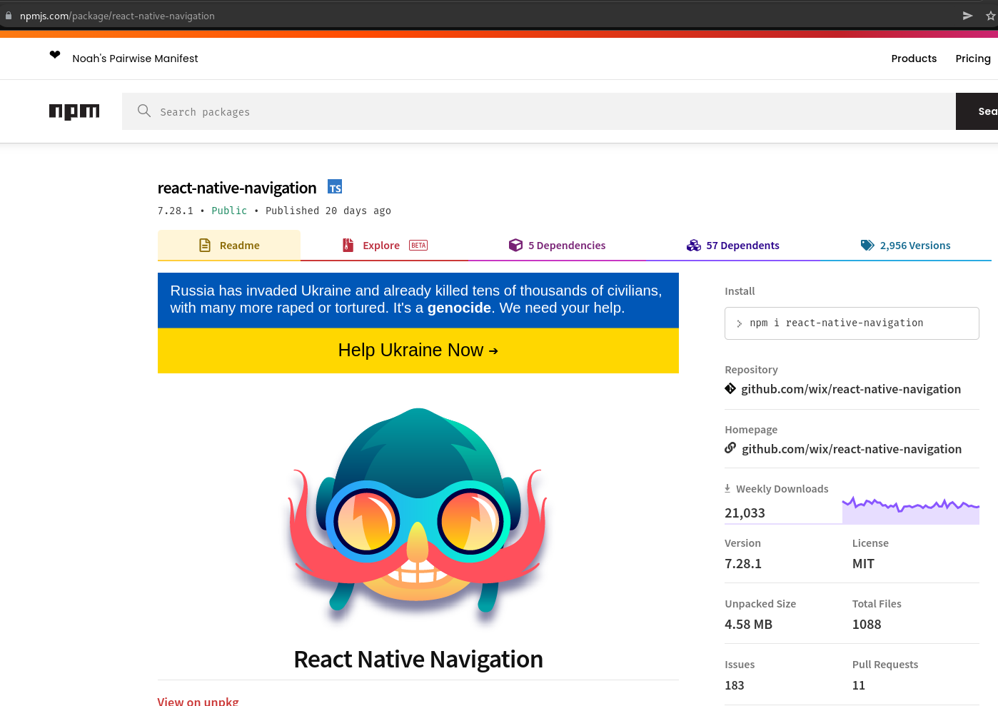Open the Pricing page
This screenshot has width=998, height=706.
[x=972, y=58]
